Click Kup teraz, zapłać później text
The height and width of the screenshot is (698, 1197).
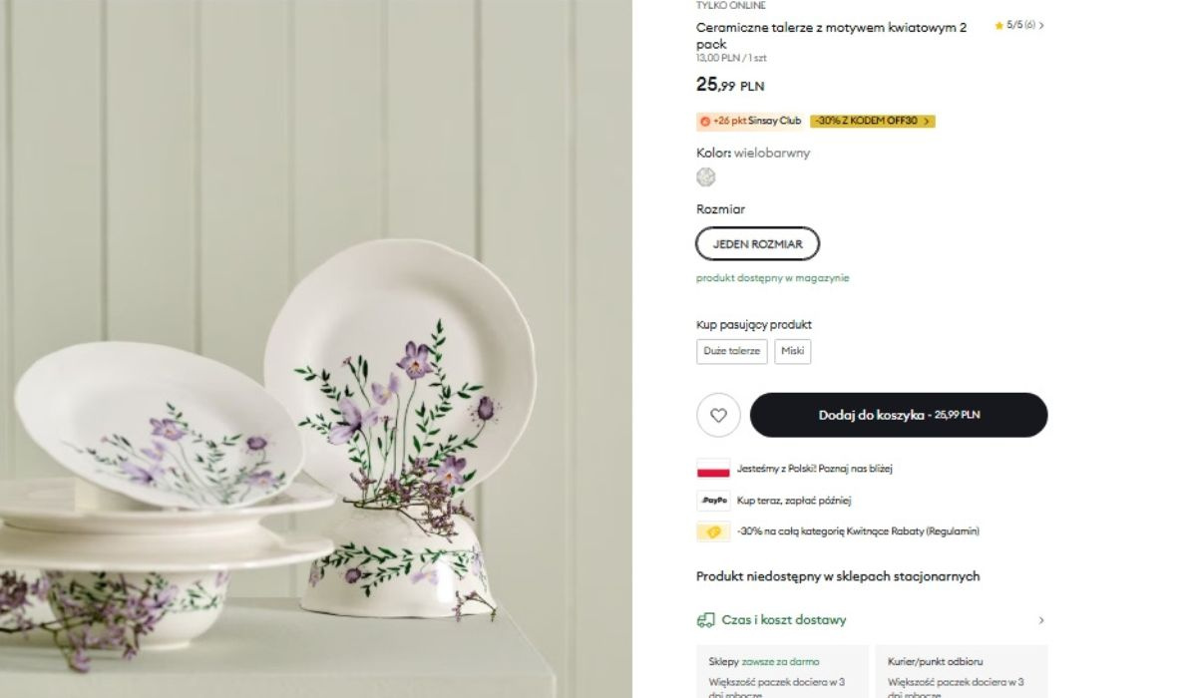794,501
